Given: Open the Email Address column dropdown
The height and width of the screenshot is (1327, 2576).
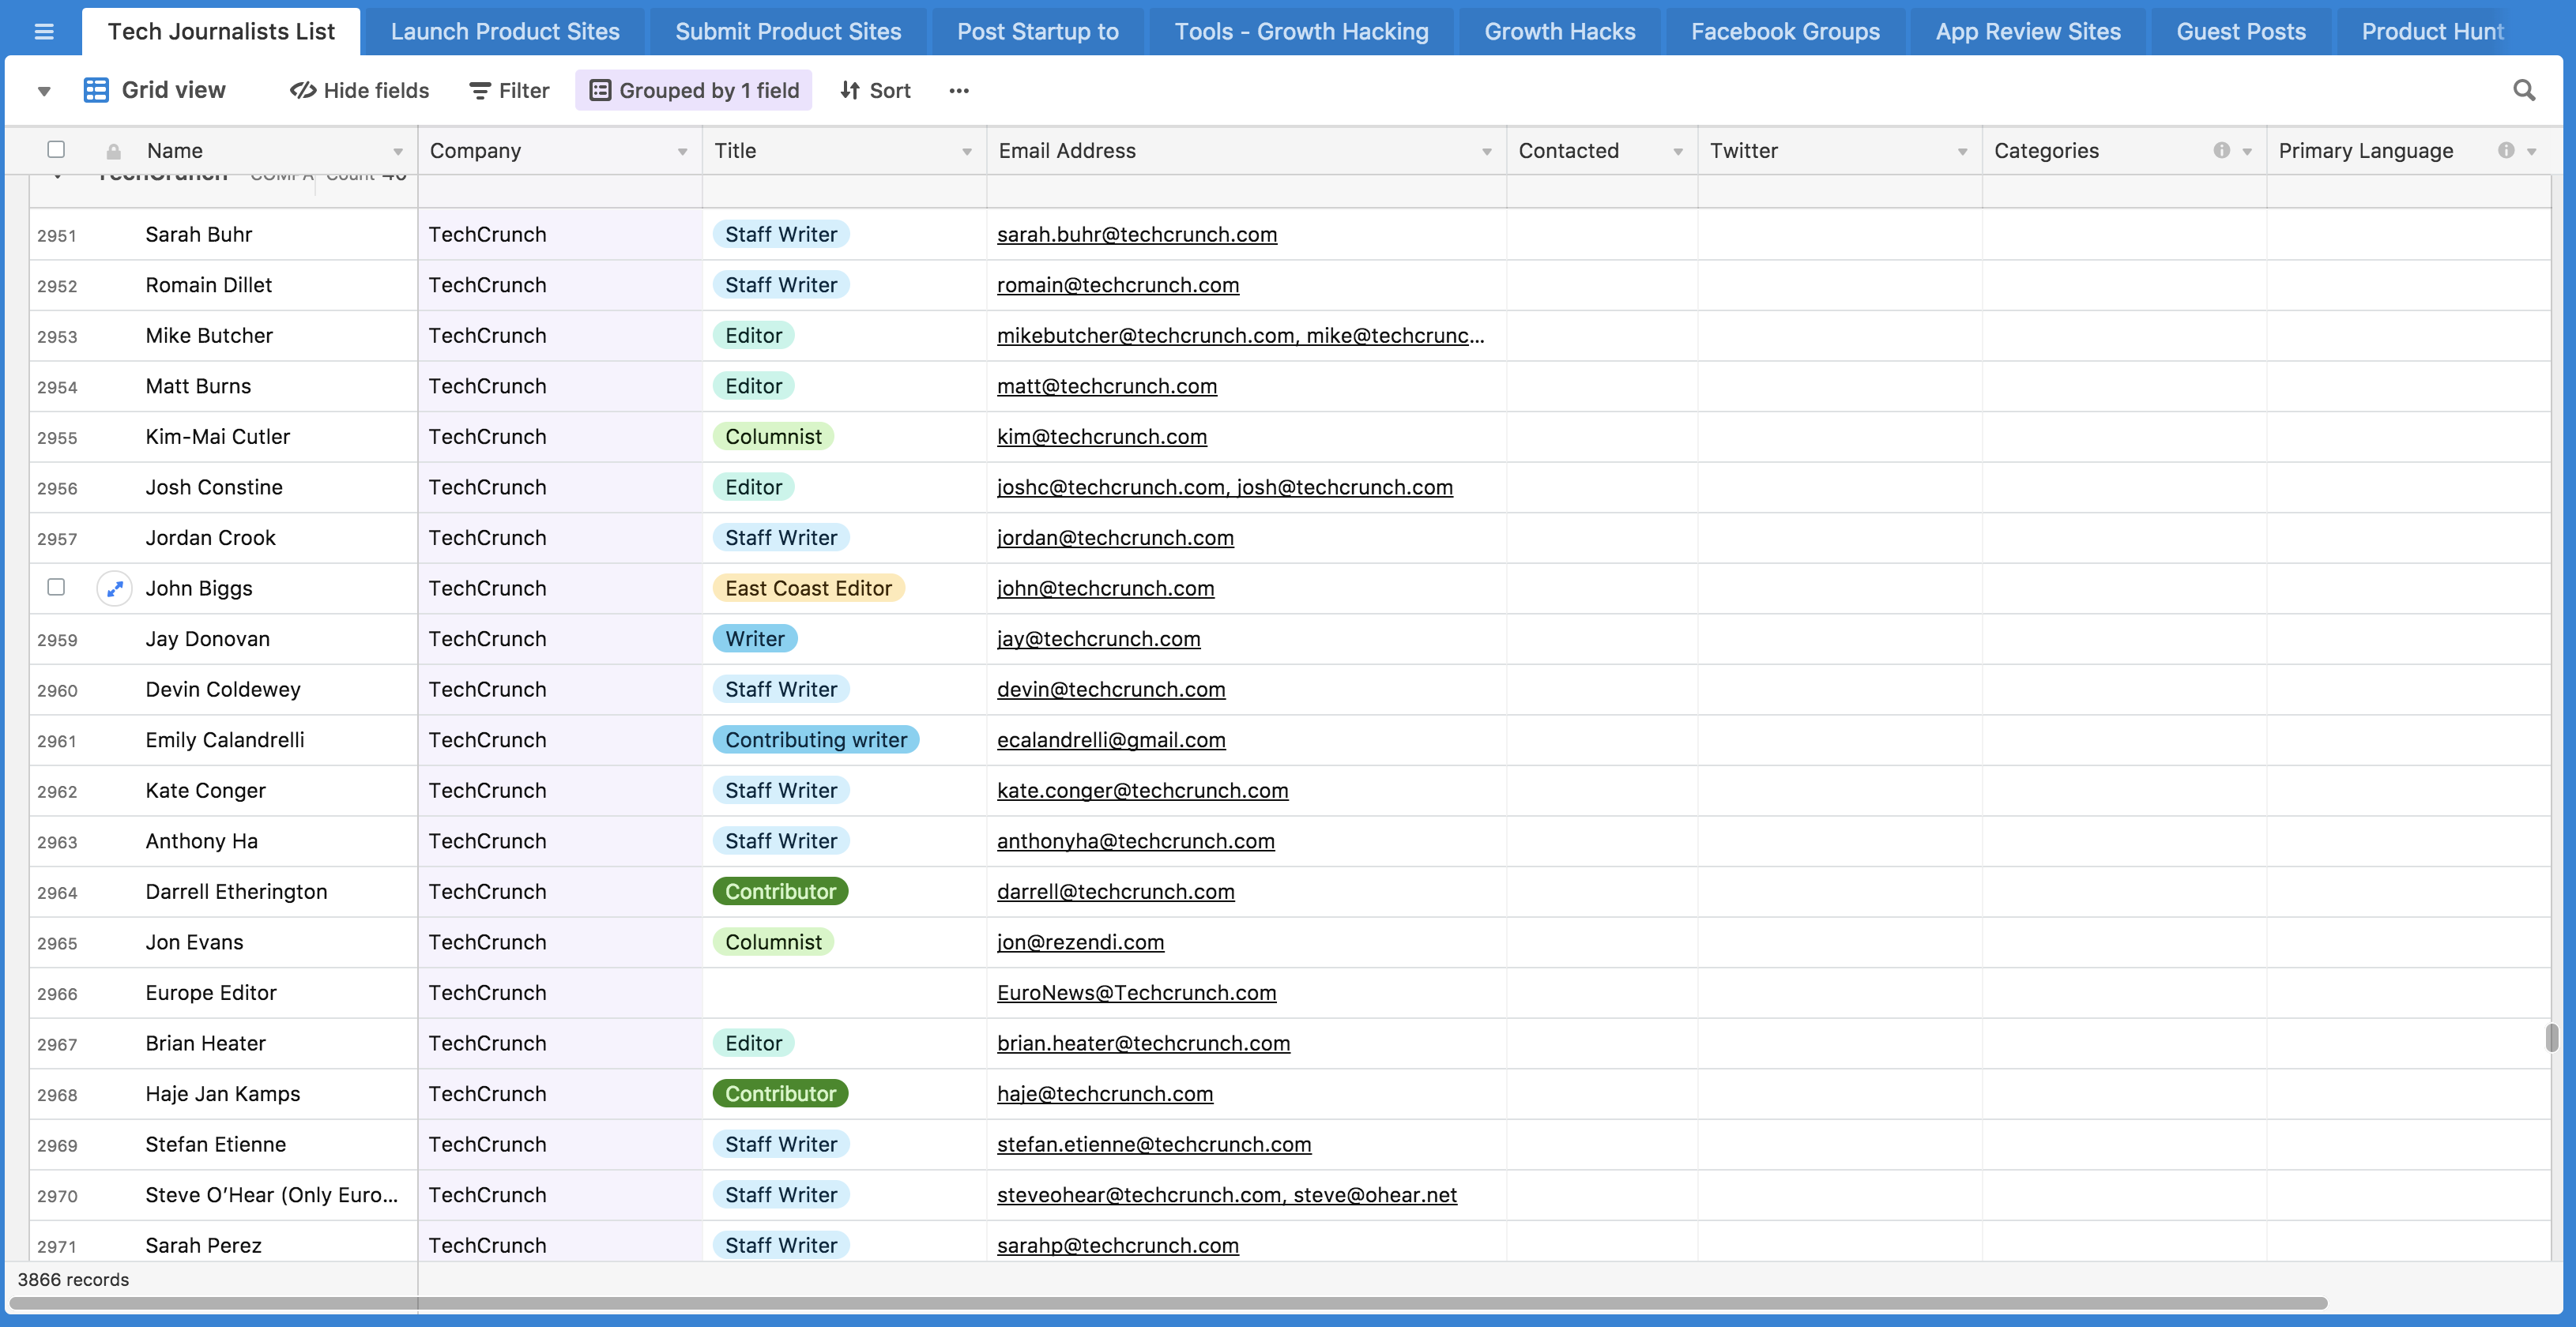Looking at the screenshot, I should tap(1487, 152).
